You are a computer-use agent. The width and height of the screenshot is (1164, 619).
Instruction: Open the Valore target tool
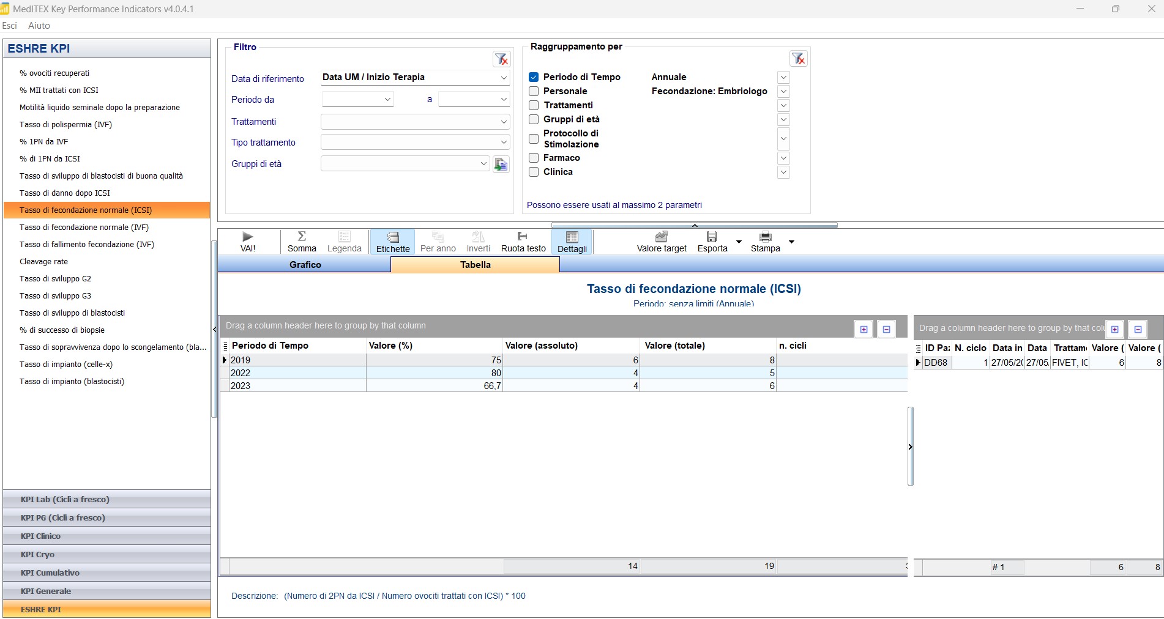tap(661, 242)
